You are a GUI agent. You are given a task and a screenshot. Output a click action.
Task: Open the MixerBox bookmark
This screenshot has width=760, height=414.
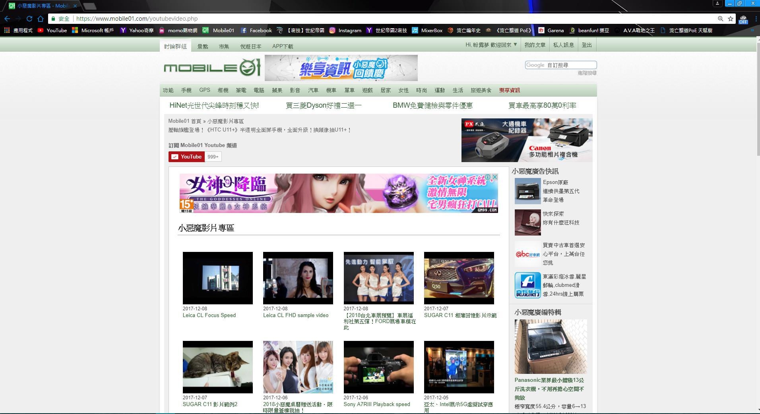[x=427, y=30]
